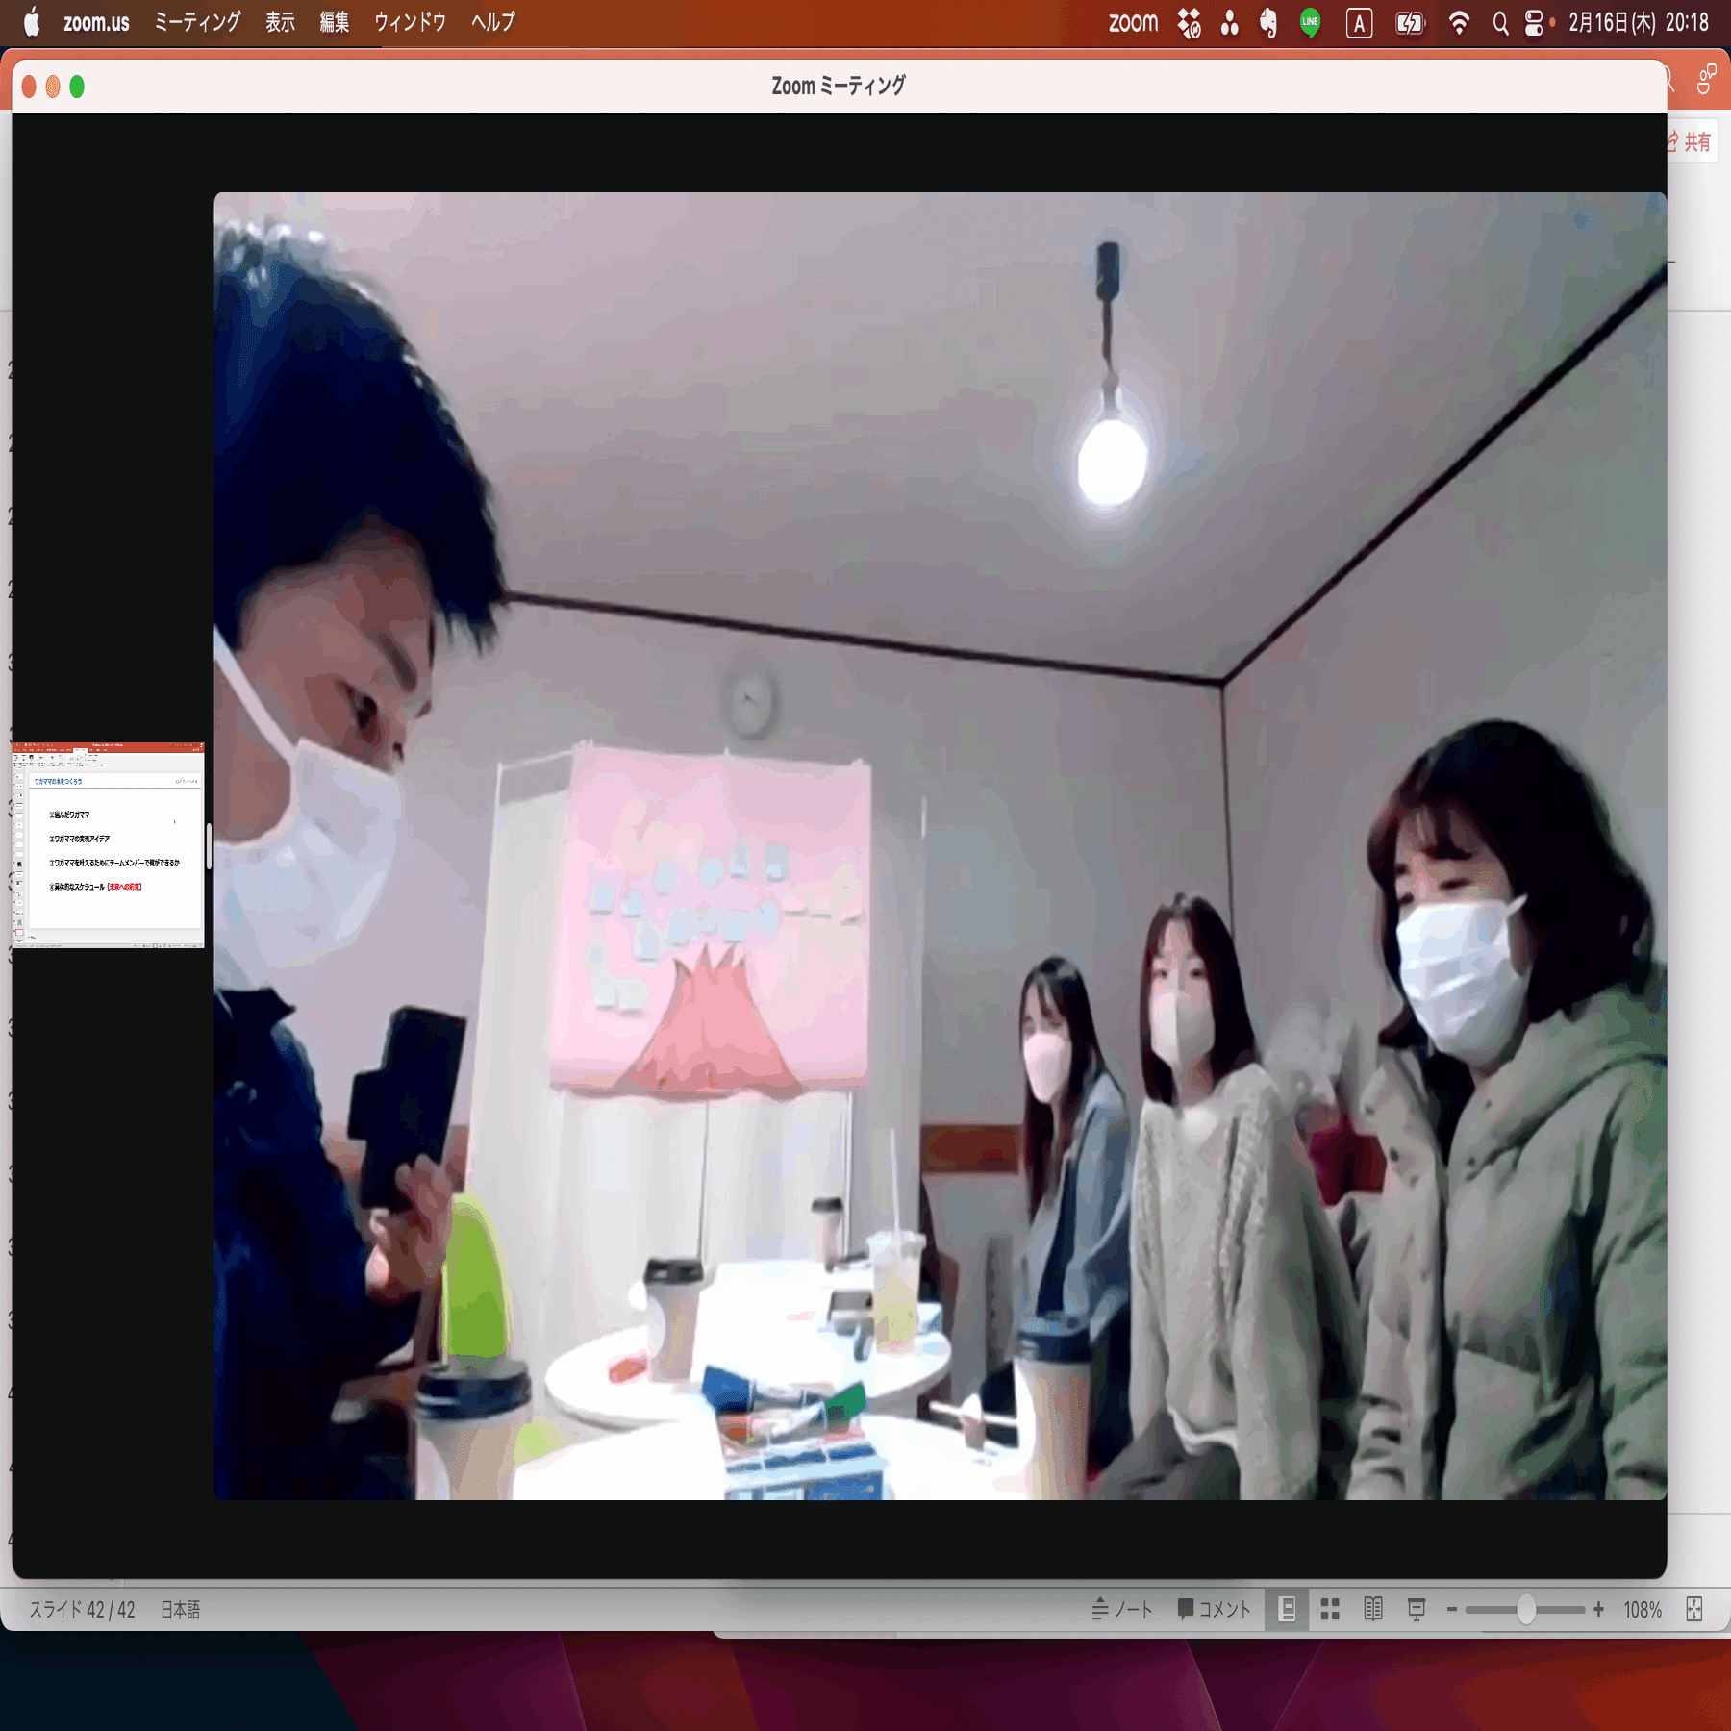Click the main participant video in Zoom

940,845
